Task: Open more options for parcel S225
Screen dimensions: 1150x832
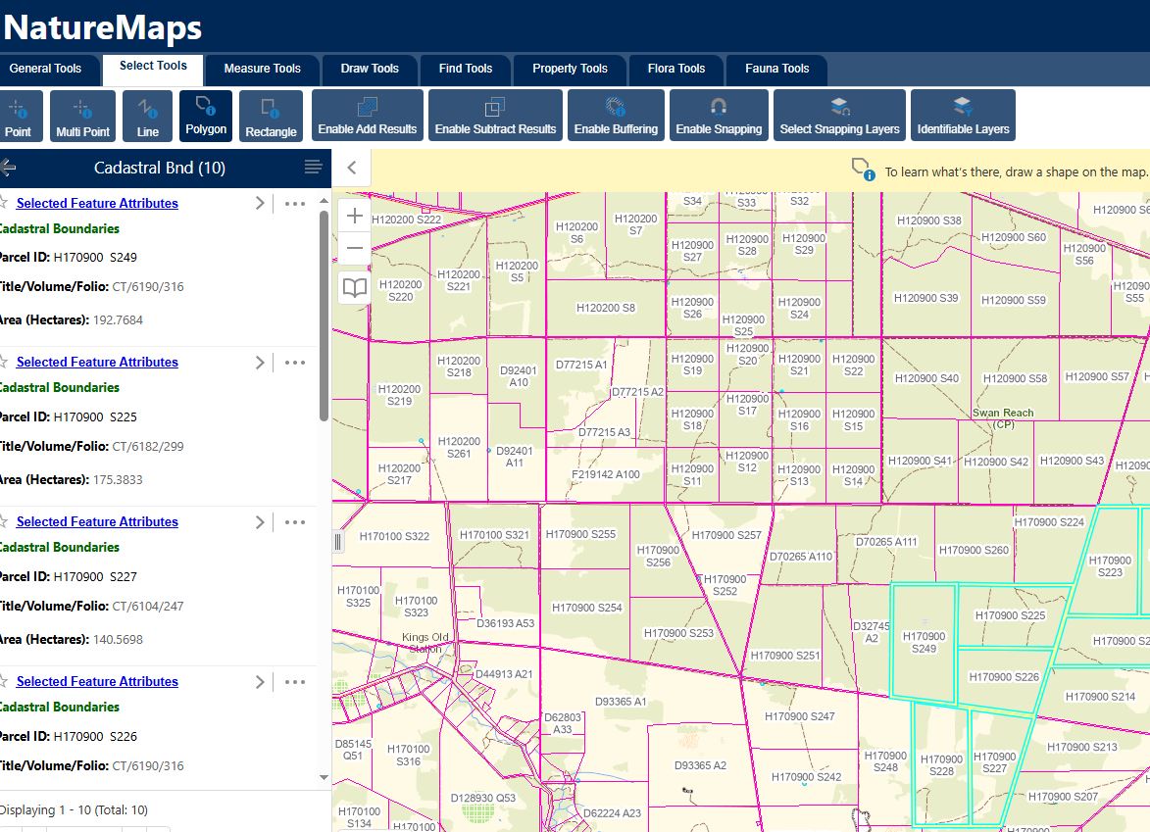Action: tap(295, 363)
